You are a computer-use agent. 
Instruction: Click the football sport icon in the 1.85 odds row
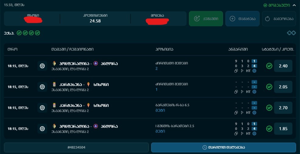click(42, 129)
